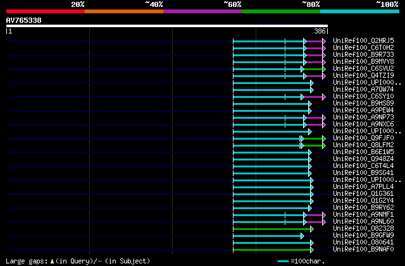
Task: Click the orange ~40% identity legend segment
Action: tap(124, 11)
